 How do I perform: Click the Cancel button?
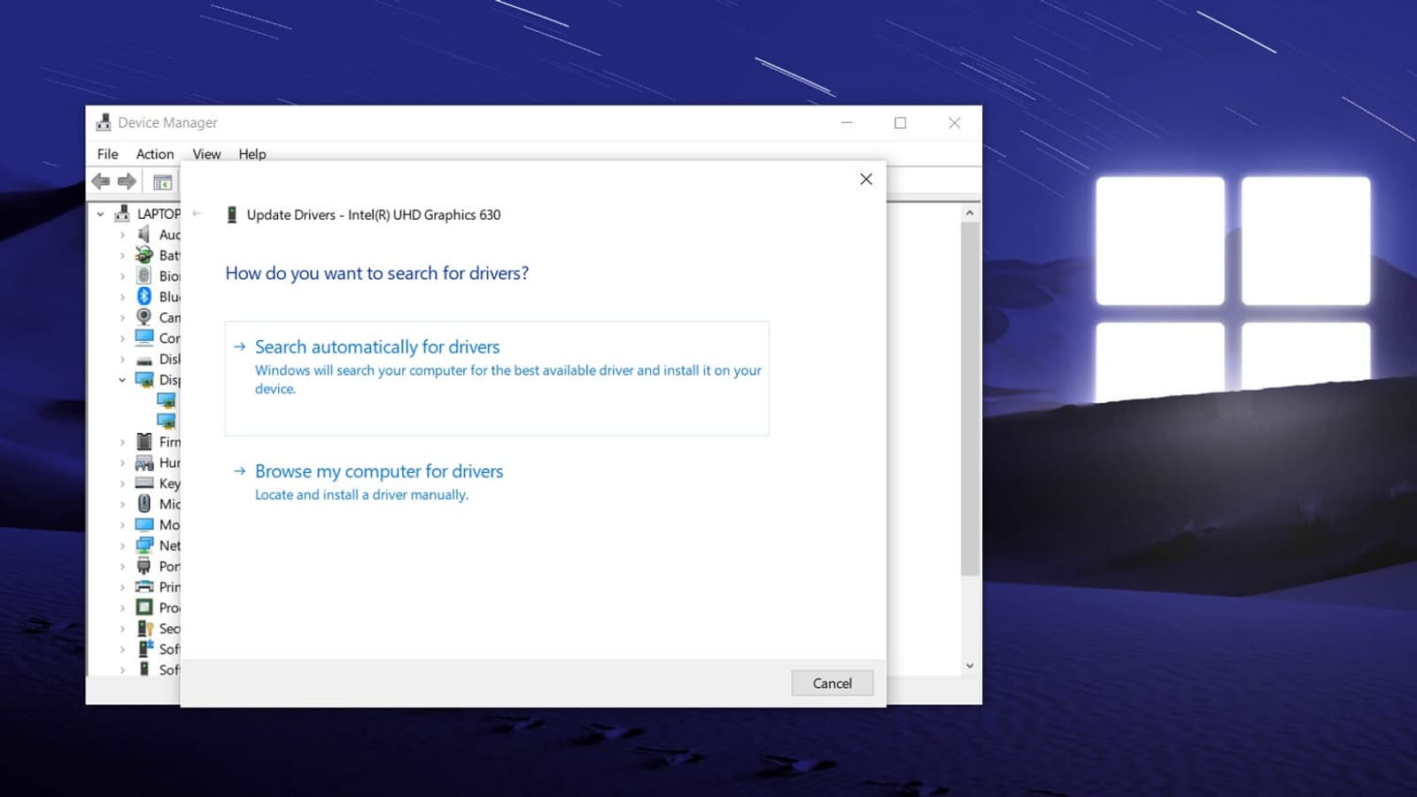click(x=832, y=683)
